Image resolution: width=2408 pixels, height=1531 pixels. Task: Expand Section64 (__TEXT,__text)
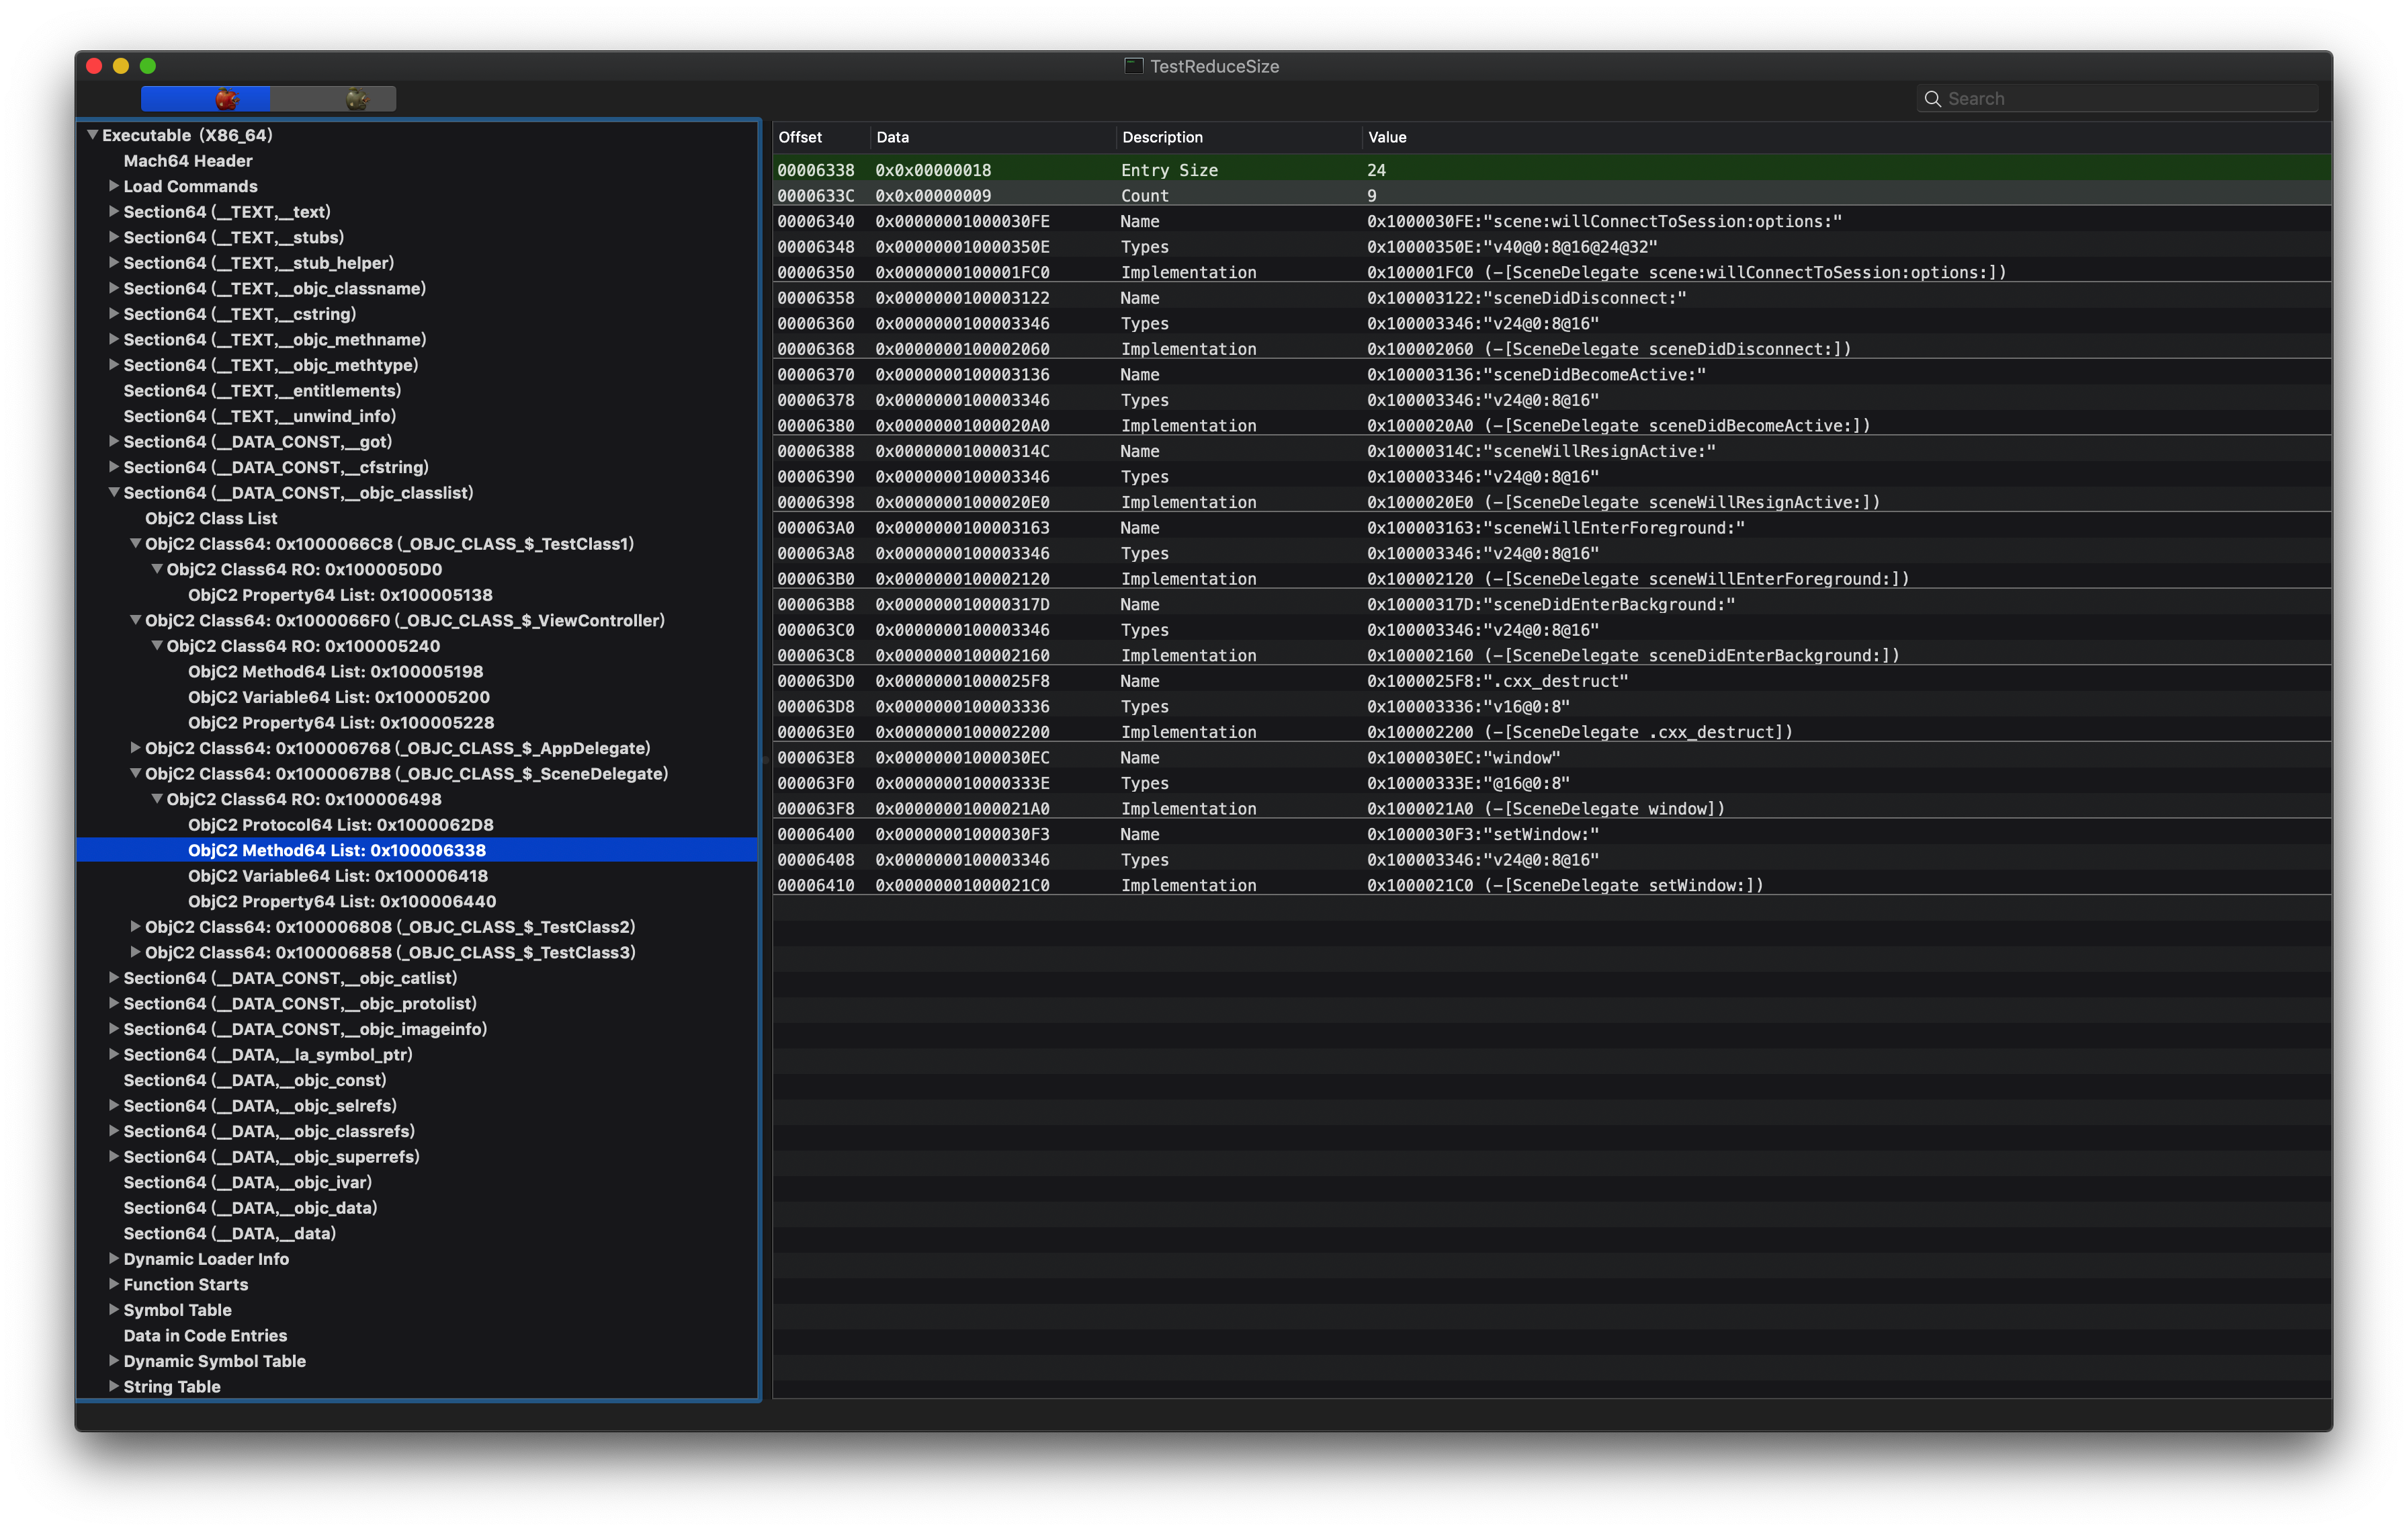tap(113, 211)
